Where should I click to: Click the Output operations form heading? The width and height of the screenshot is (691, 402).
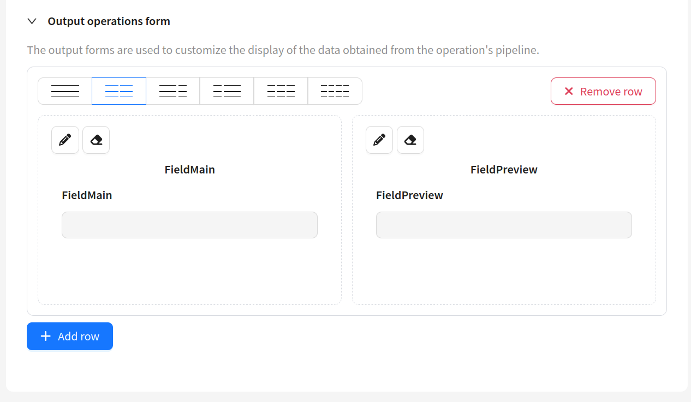109,21
